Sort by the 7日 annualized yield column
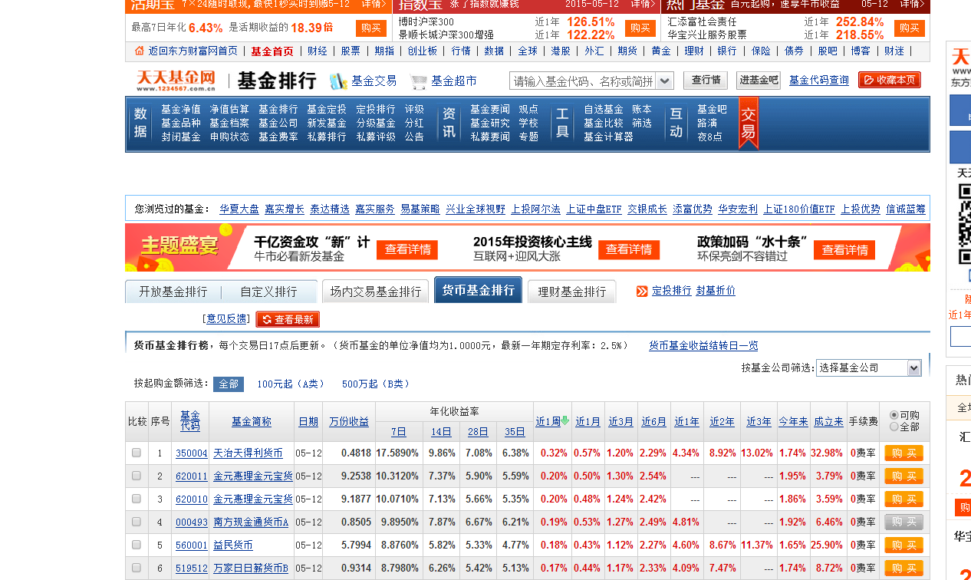This screenshot has height=580, width=971. pos(399,432)
